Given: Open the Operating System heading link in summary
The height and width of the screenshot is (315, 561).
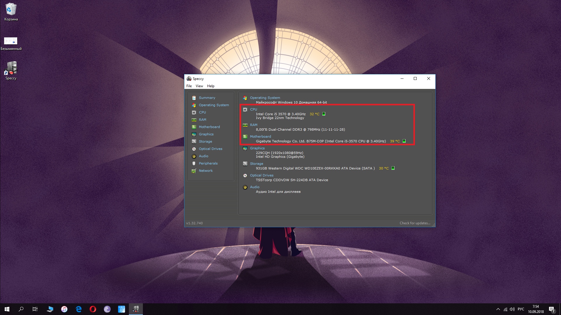Looking at the screenshot, I should click(265, 98).
